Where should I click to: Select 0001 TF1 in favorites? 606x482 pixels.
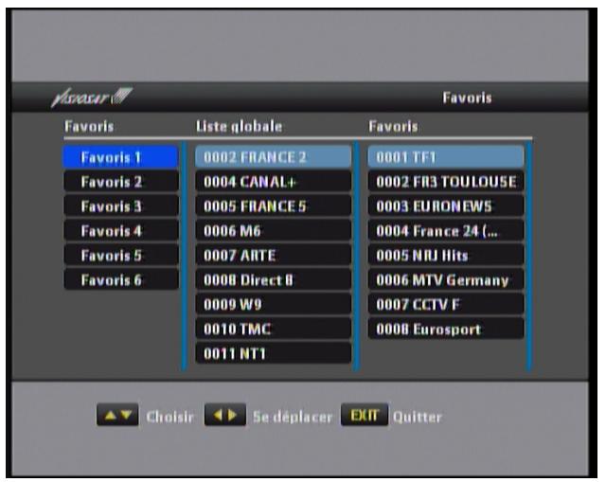pos(446,157)
